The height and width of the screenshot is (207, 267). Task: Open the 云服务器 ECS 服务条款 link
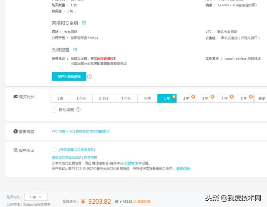[77, 150]
